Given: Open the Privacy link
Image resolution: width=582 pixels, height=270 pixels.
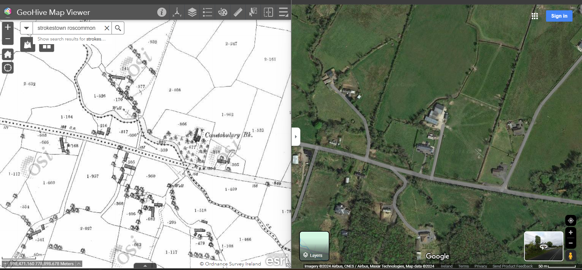Looking at the screenshot, I should (x=481, y=266).
